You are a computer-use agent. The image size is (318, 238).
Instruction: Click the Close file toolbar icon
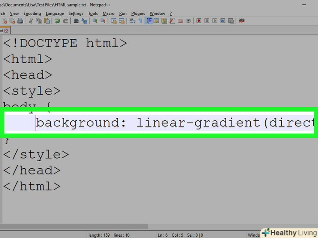click(x=4, y=20)
